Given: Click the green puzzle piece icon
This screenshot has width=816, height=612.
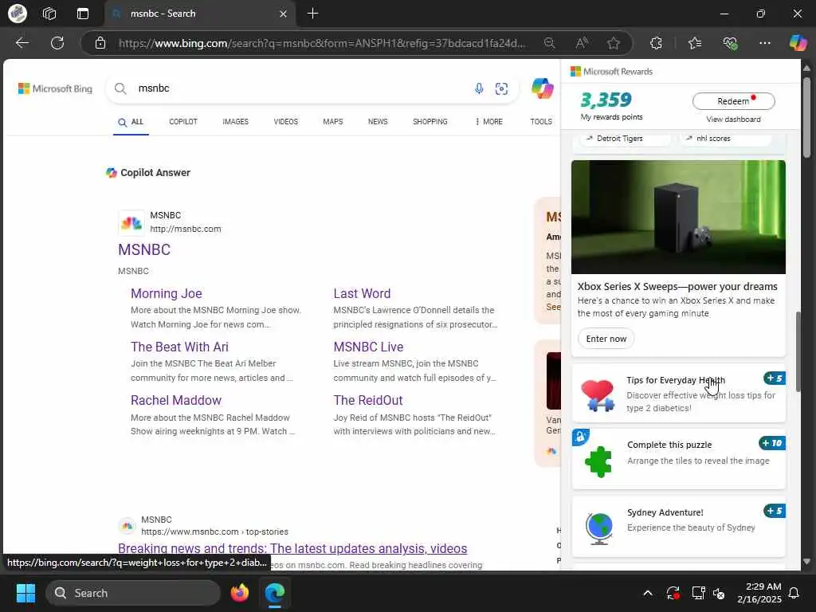Looking at the screenshot, I should pyautogui.click(x=598, y=461).
